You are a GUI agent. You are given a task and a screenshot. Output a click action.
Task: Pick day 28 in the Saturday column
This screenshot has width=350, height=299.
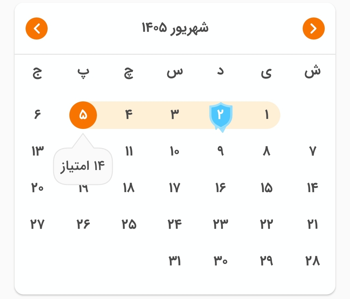(313, 261)
